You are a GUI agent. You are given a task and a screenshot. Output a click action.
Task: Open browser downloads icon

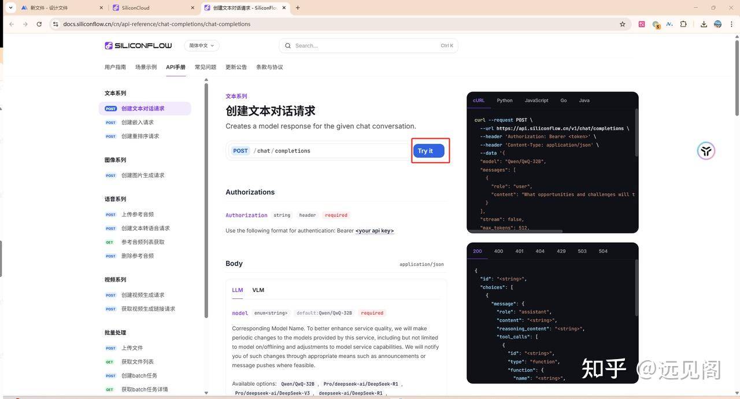(x=704, y=24)
